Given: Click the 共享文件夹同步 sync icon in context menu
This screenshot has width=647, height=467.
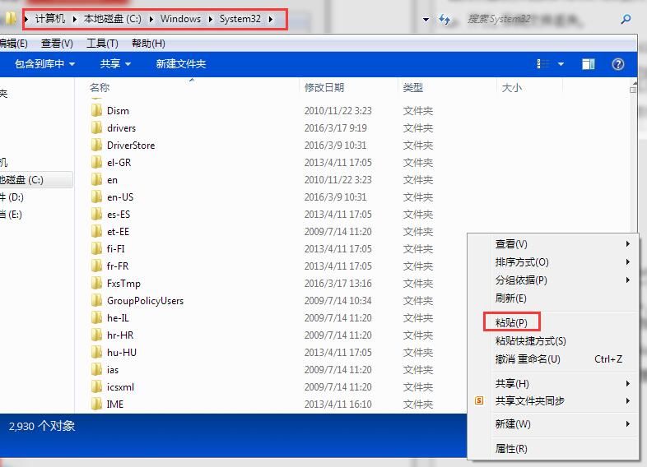Looking at the screenshot, I should [479, 400].
